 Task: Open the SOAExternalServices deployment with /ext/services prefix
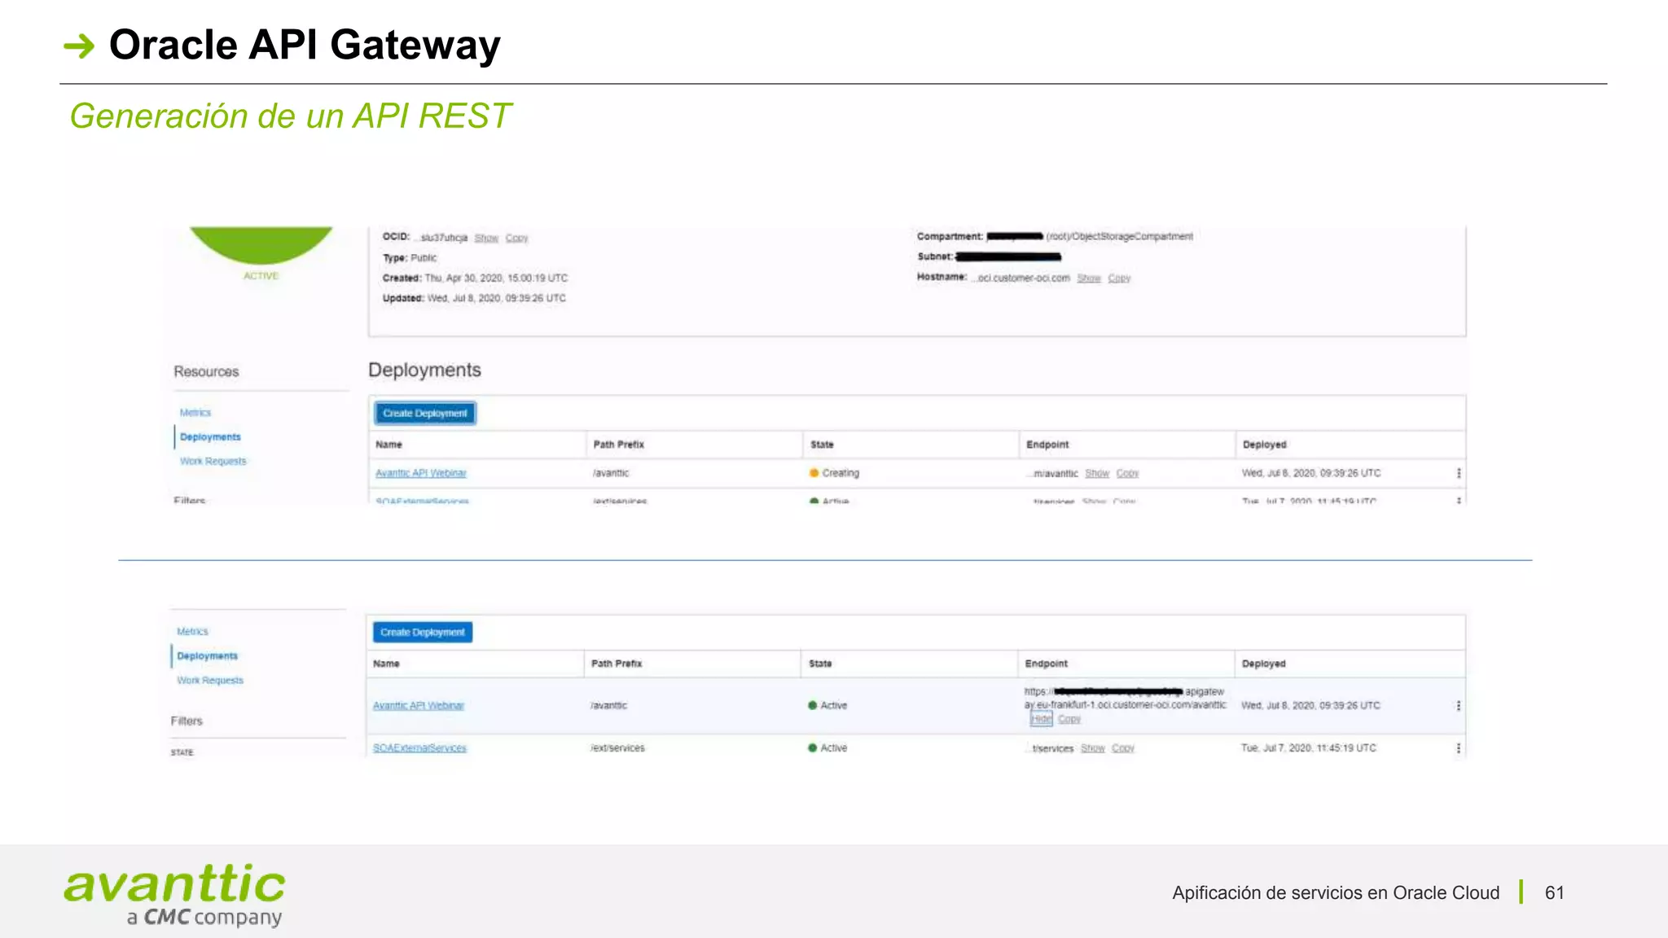pyautogui.click(x=419, y=748)
